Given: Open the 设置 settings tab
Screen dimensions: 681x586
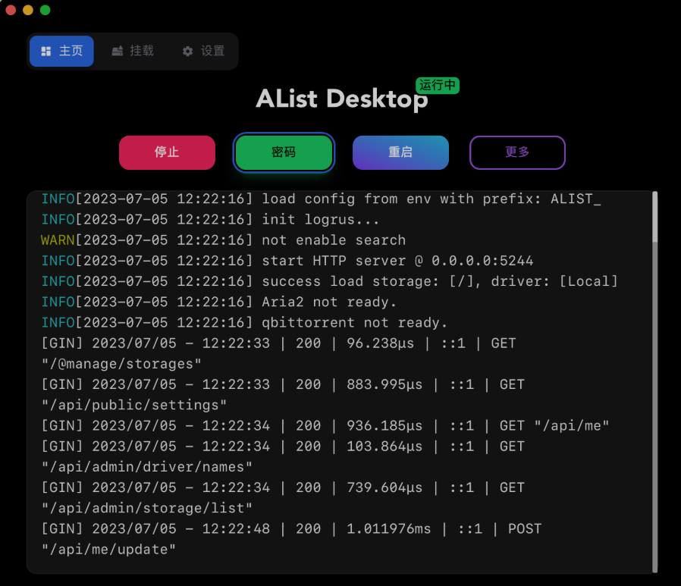Looking at the screenshot, I should [x=203, y=52].
